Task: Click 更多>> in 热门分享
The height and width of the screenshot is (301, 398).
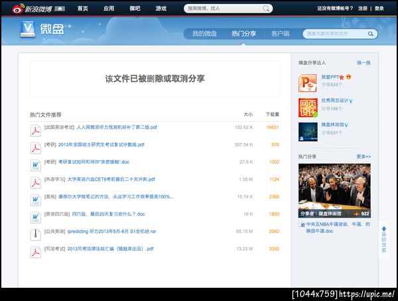Action: tap(364, 156)
